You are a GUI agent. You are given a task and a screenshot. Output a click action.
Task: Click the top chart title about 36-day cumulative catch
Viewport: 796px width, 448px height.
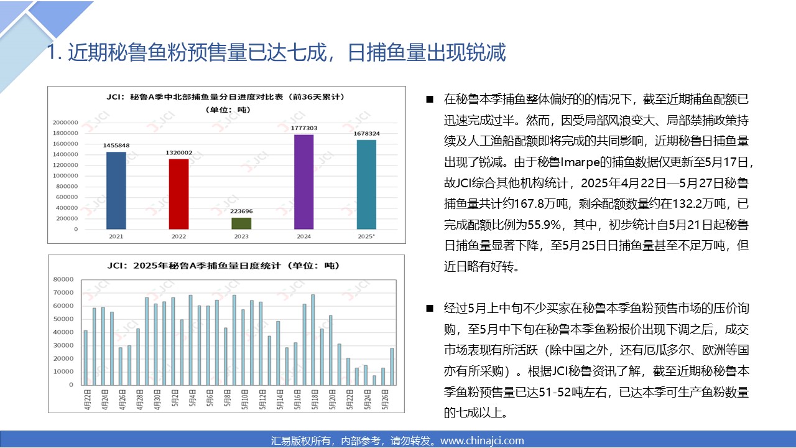point(228,98)
